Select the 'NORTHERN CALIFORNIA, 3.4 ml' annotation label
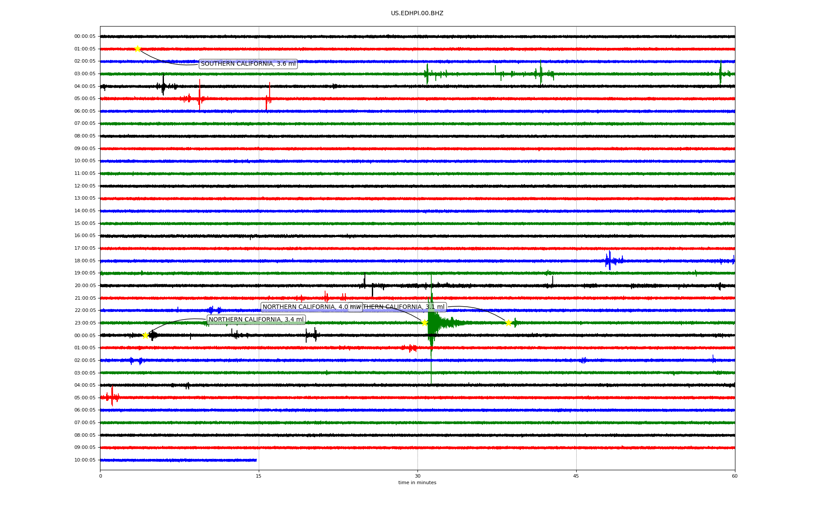This screenshot has width=835, height=522. 256,320
